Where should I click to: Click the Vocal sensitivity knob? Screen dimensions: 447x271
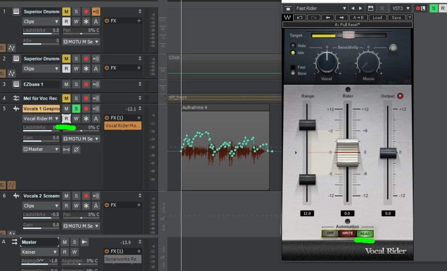[327, 63]
